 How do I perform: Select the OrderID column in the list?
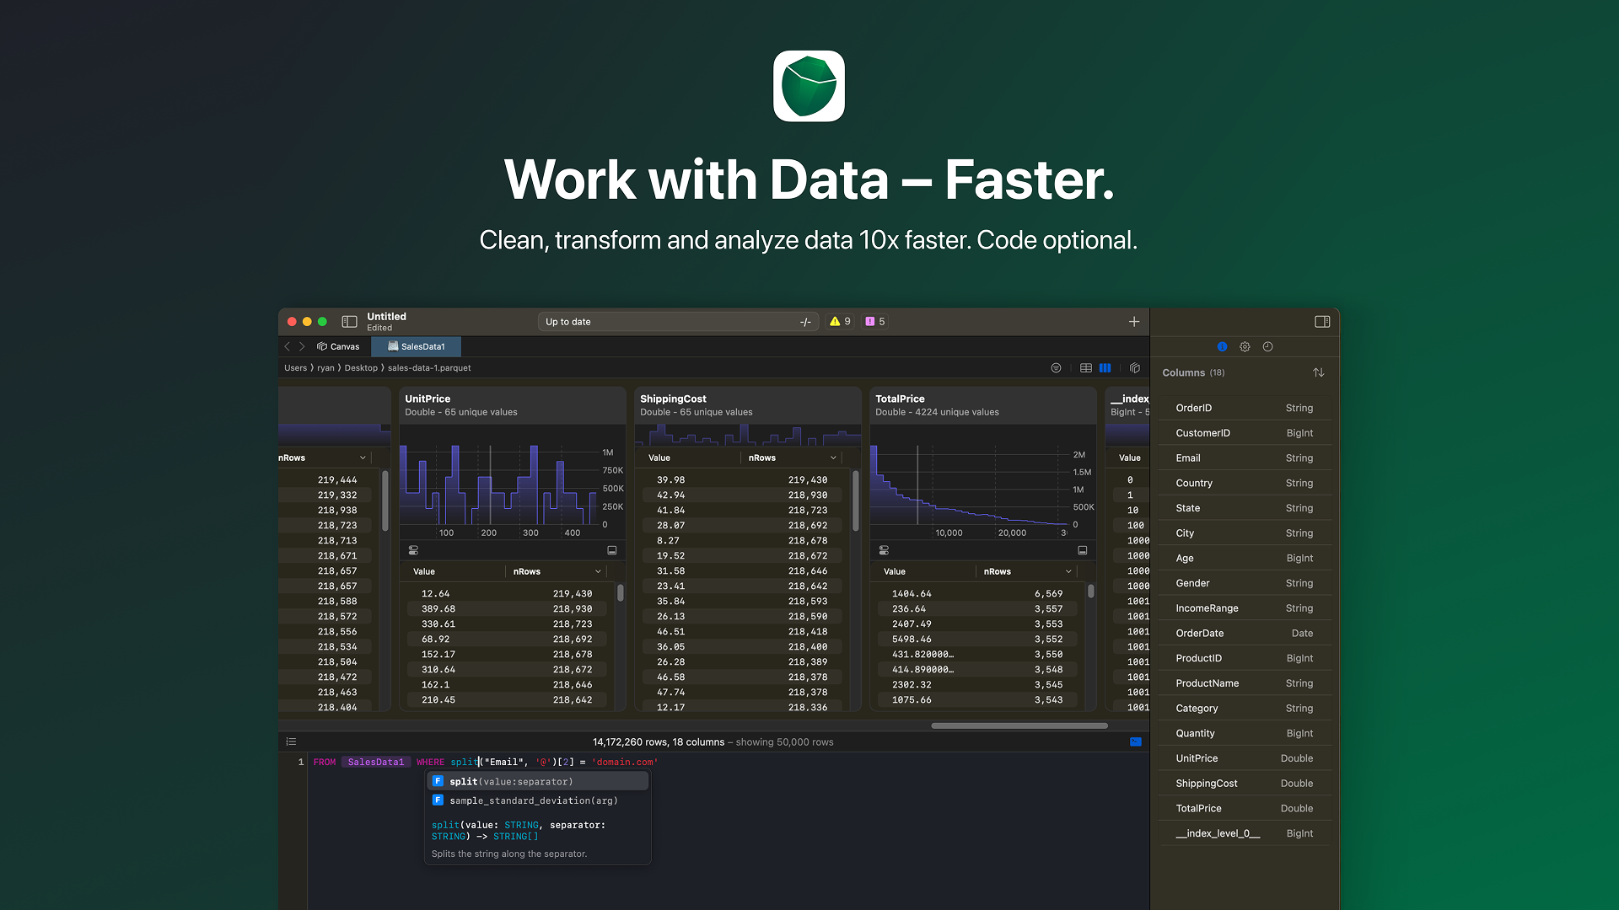click(x=1245, y=408)
